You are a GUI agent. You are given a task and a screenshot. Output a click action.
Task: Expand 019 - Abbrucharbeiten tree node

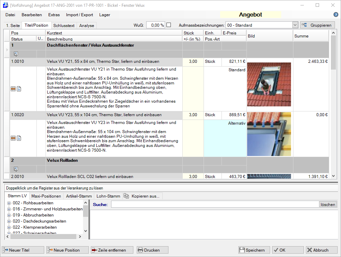[9, 215]
